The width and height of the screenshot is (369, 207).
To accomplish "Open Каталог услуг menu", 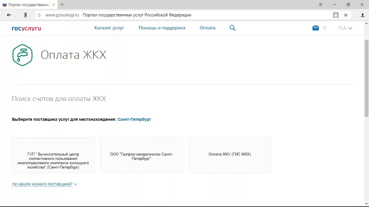I will pyautogui.click(x=109, y=28).
